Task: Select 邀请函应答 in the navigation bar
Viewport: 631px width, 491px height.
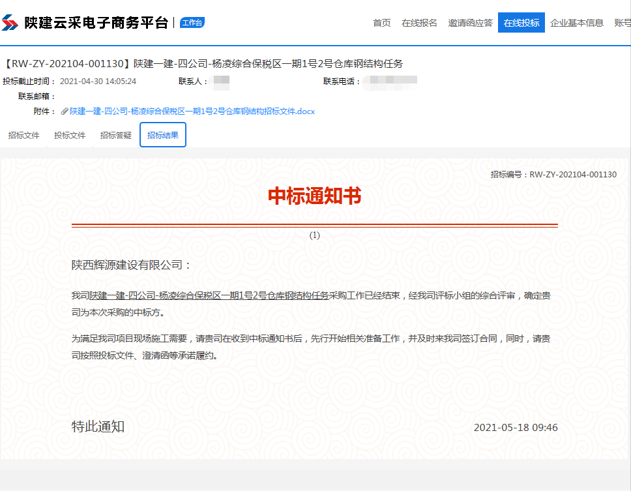Action: coord(470,23)
